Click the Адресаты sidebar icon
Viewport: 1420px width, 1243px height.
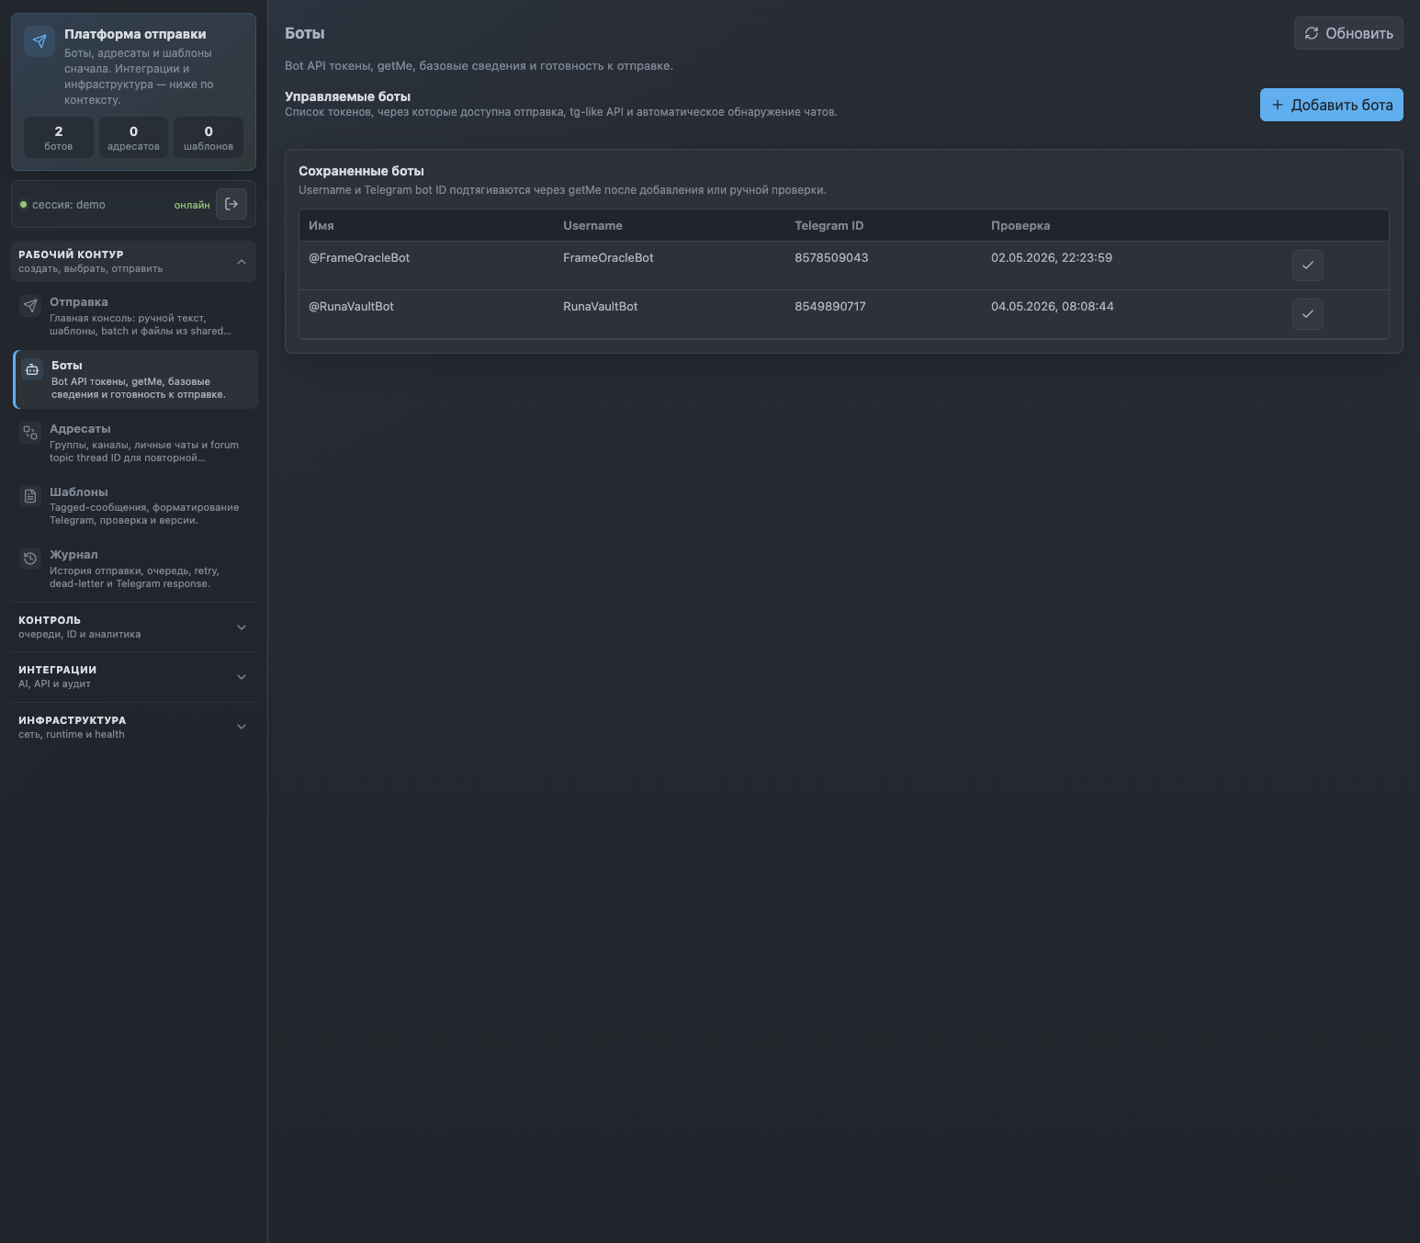(30, 433)
